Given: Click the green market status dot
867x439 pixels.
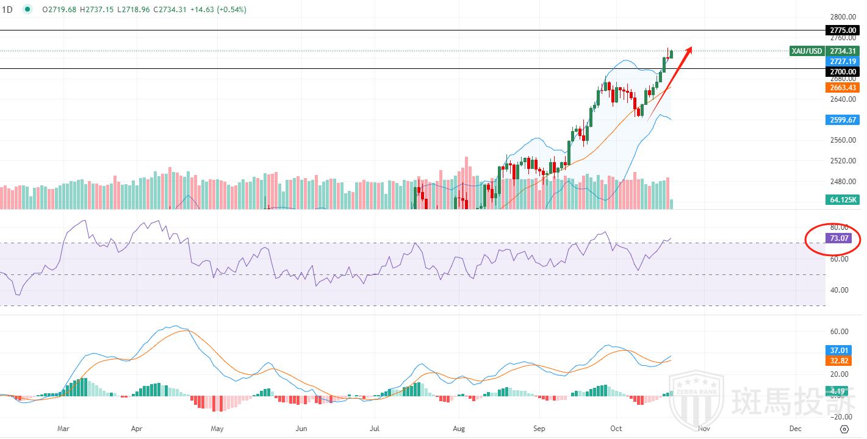Looking at the screenshot, I should point(27,10).
